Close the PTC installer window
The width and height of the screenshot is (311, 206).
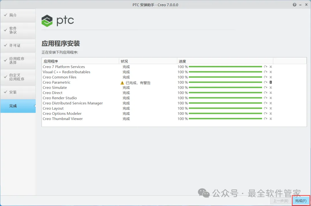[306, 5]
